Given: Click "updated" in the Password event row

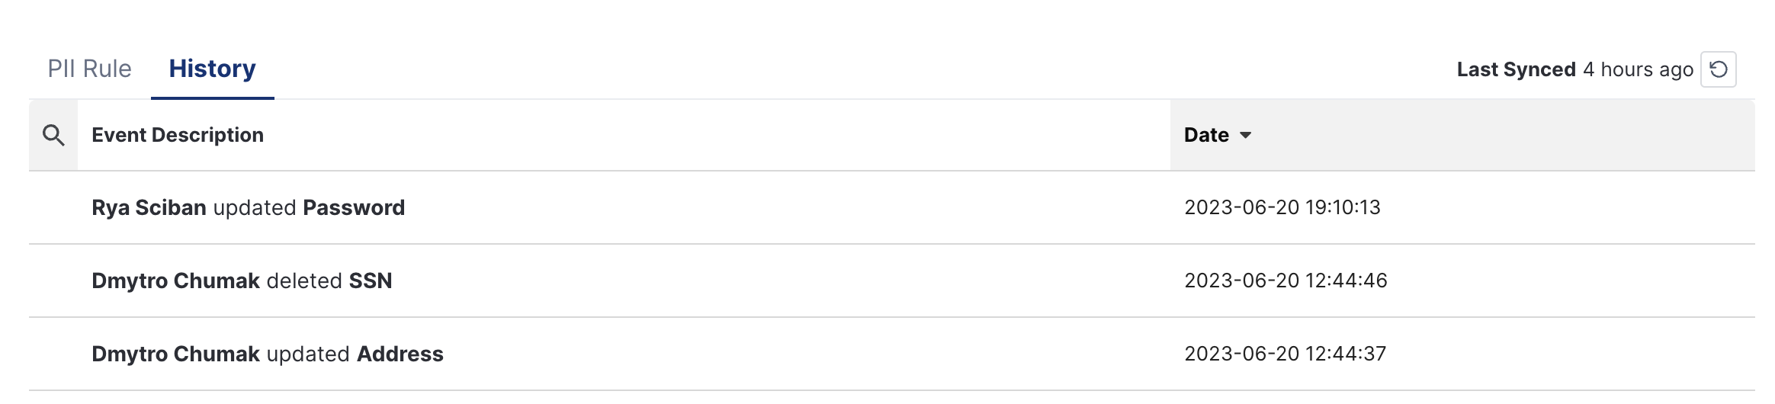Looking at the screenshot, I should 255,207.
